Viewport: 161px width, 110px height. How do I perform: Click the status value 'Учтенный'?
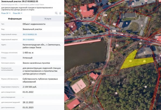tap(27, 58)
